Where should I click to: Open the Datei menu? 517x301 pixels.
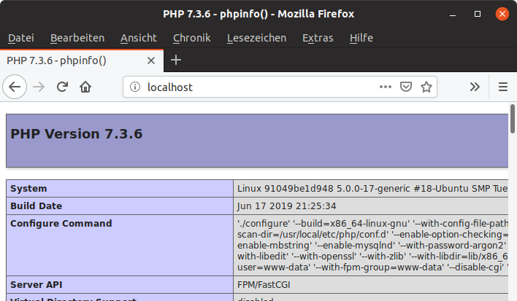(x=21, y=38)
